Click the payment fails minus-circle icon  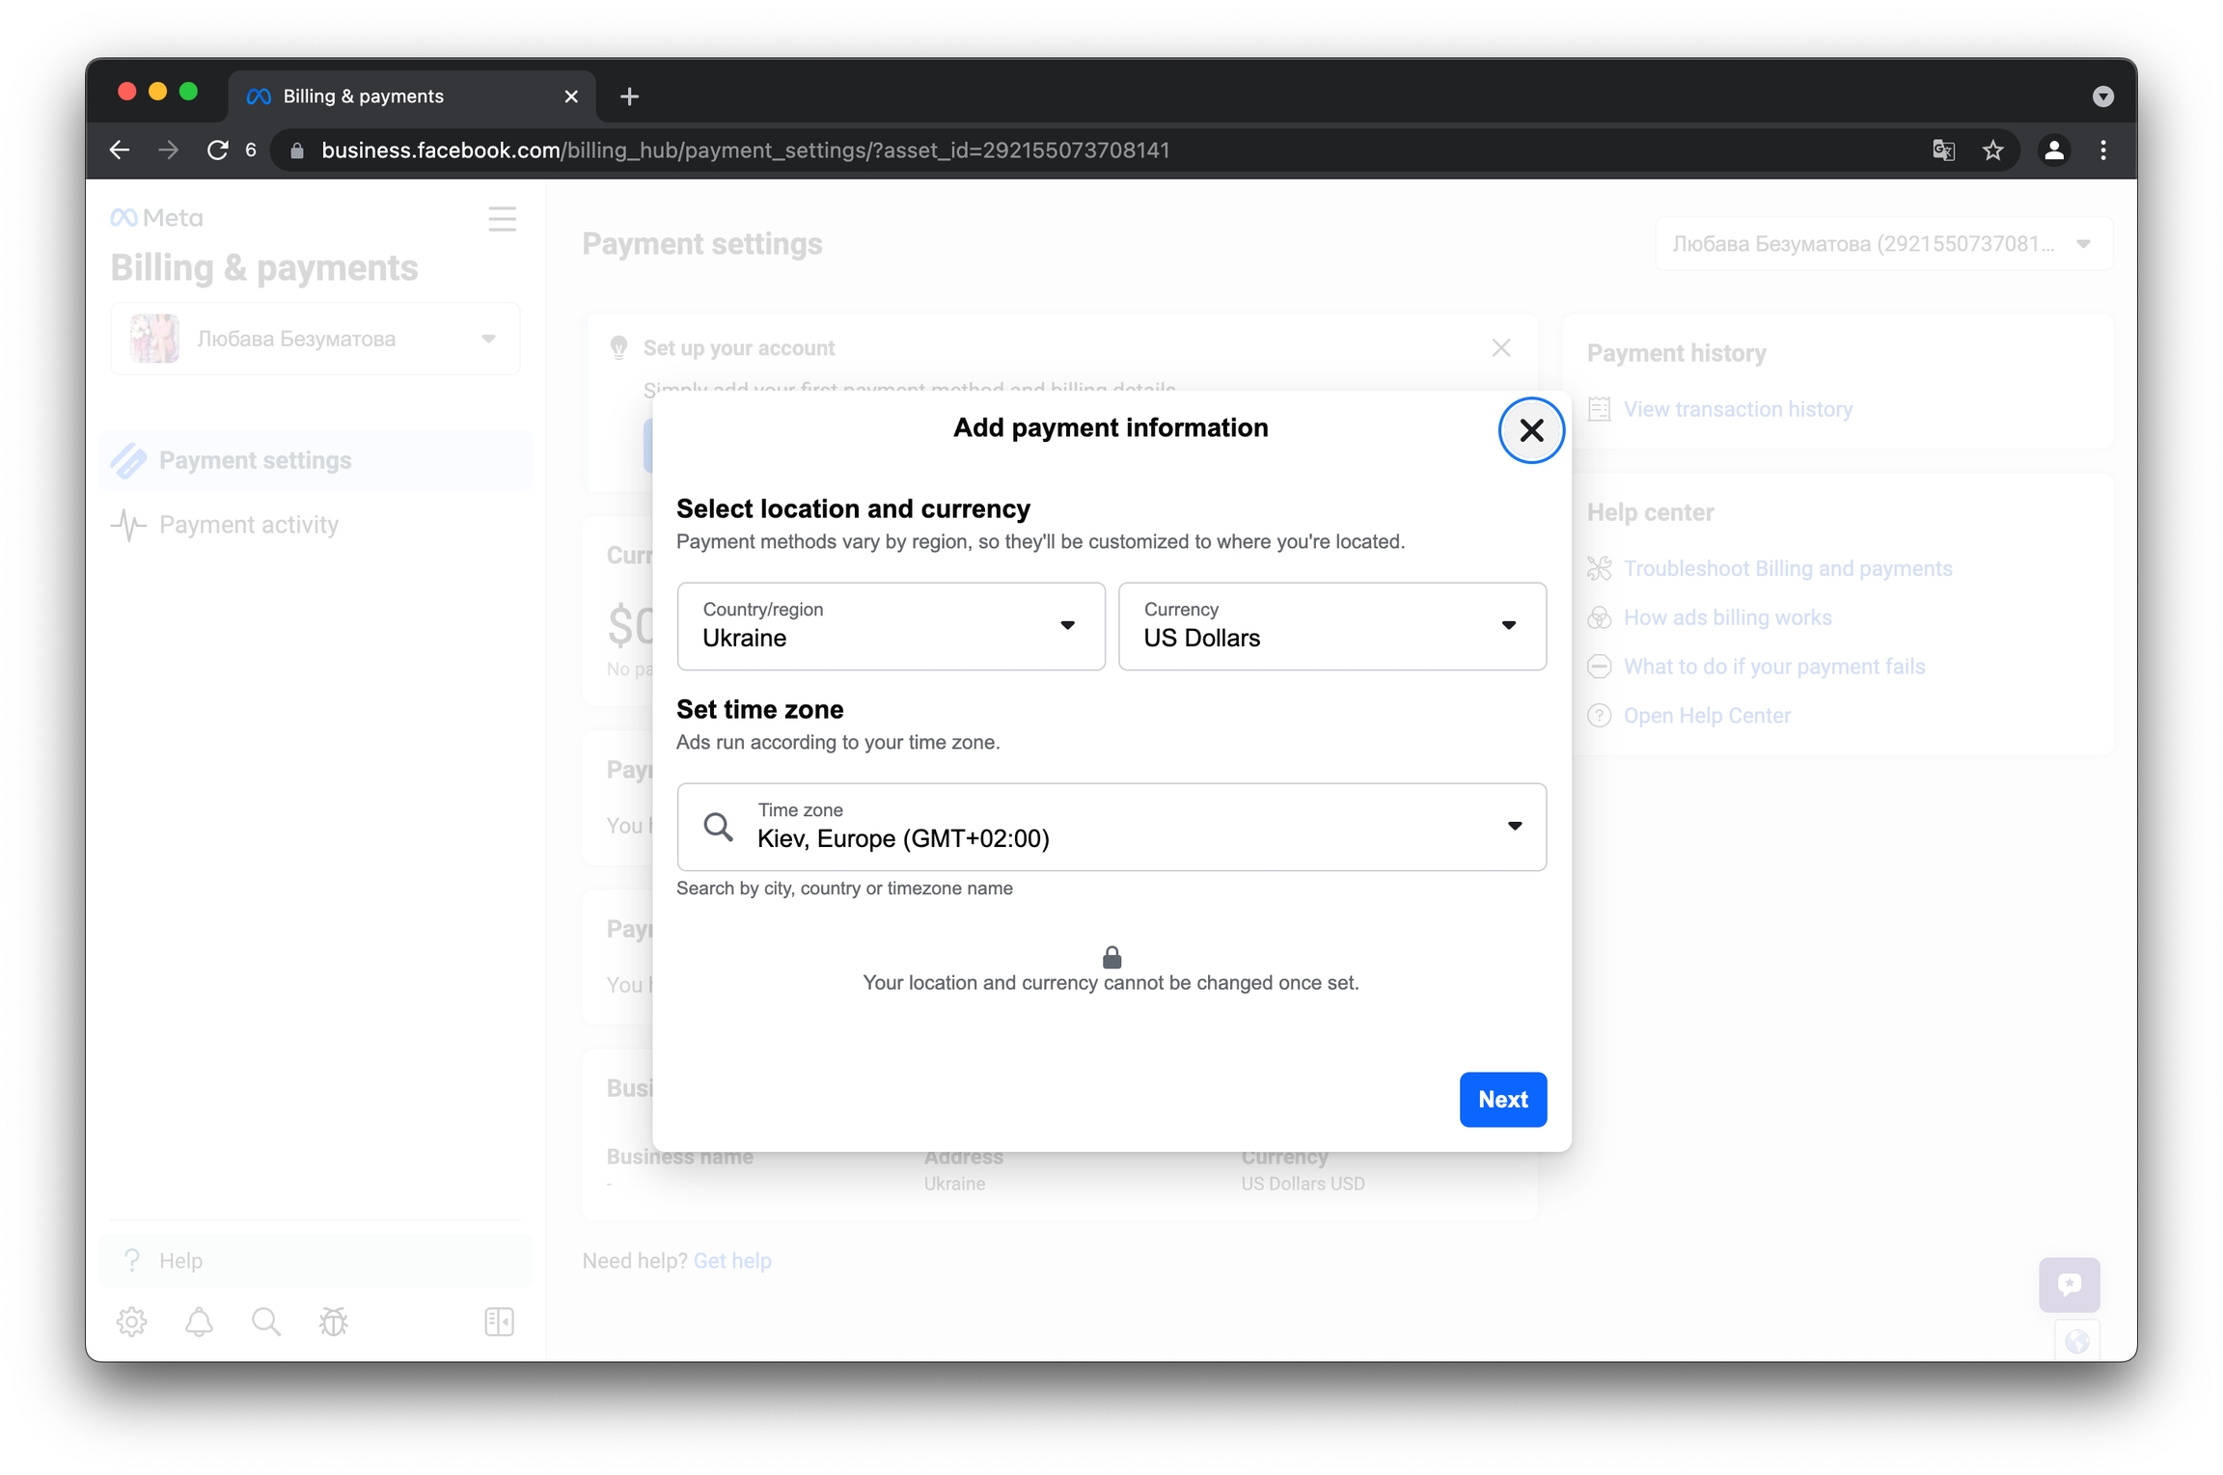pyautogui.click(x=1599, y=667)
